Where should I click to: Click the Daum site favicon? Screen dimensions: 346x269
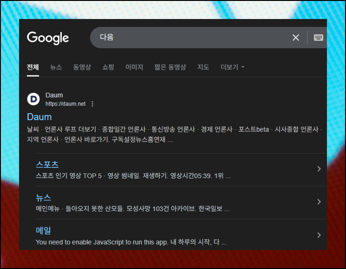[33, 99]
